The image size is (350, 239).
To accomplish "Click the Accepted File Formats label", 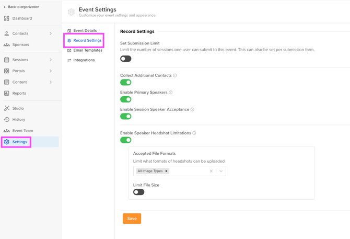I will (155, 153).
